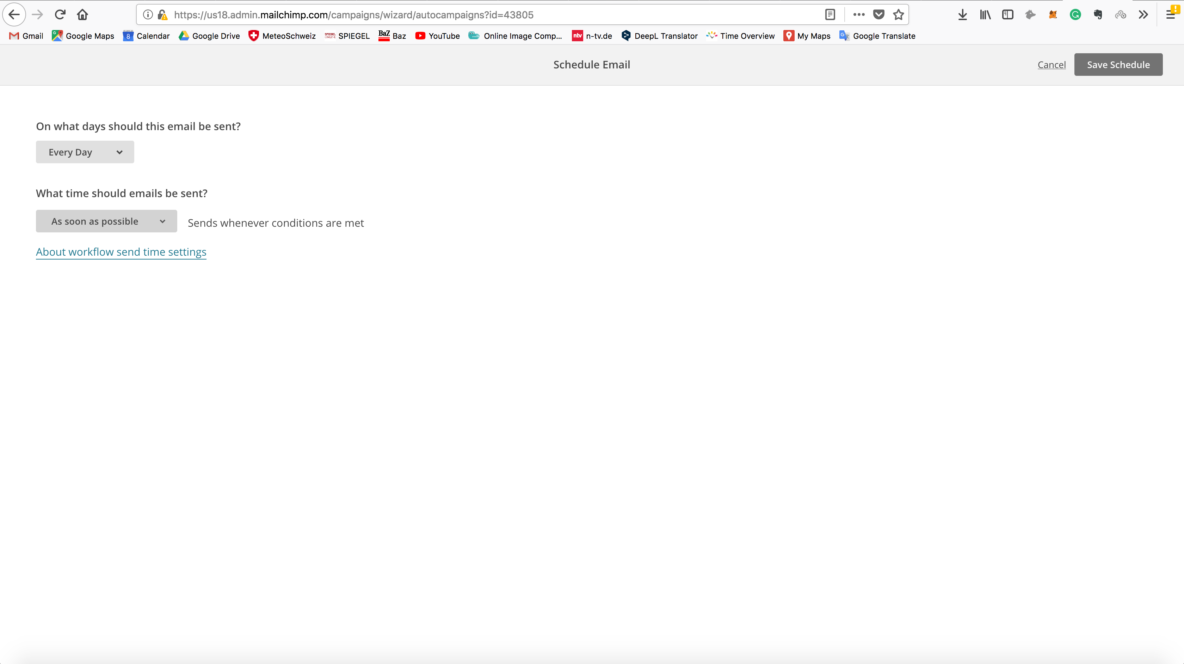This screenshot has height=664, width=1184.
Task: Open the Baz bookmark
Action: pos(392,36)
